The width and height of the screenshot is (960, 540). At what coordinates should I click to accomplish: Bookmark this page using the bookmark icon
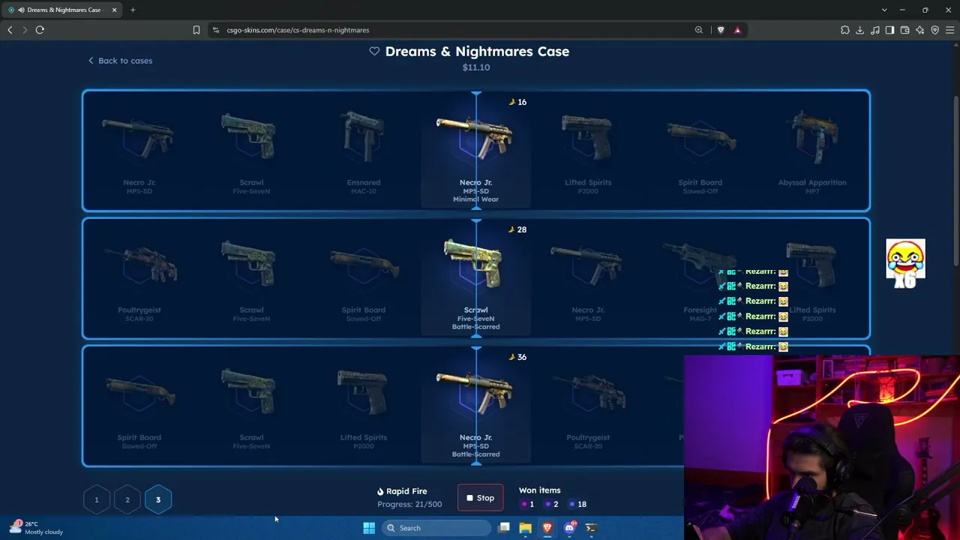pyautogui.click(x=196, y=30)
